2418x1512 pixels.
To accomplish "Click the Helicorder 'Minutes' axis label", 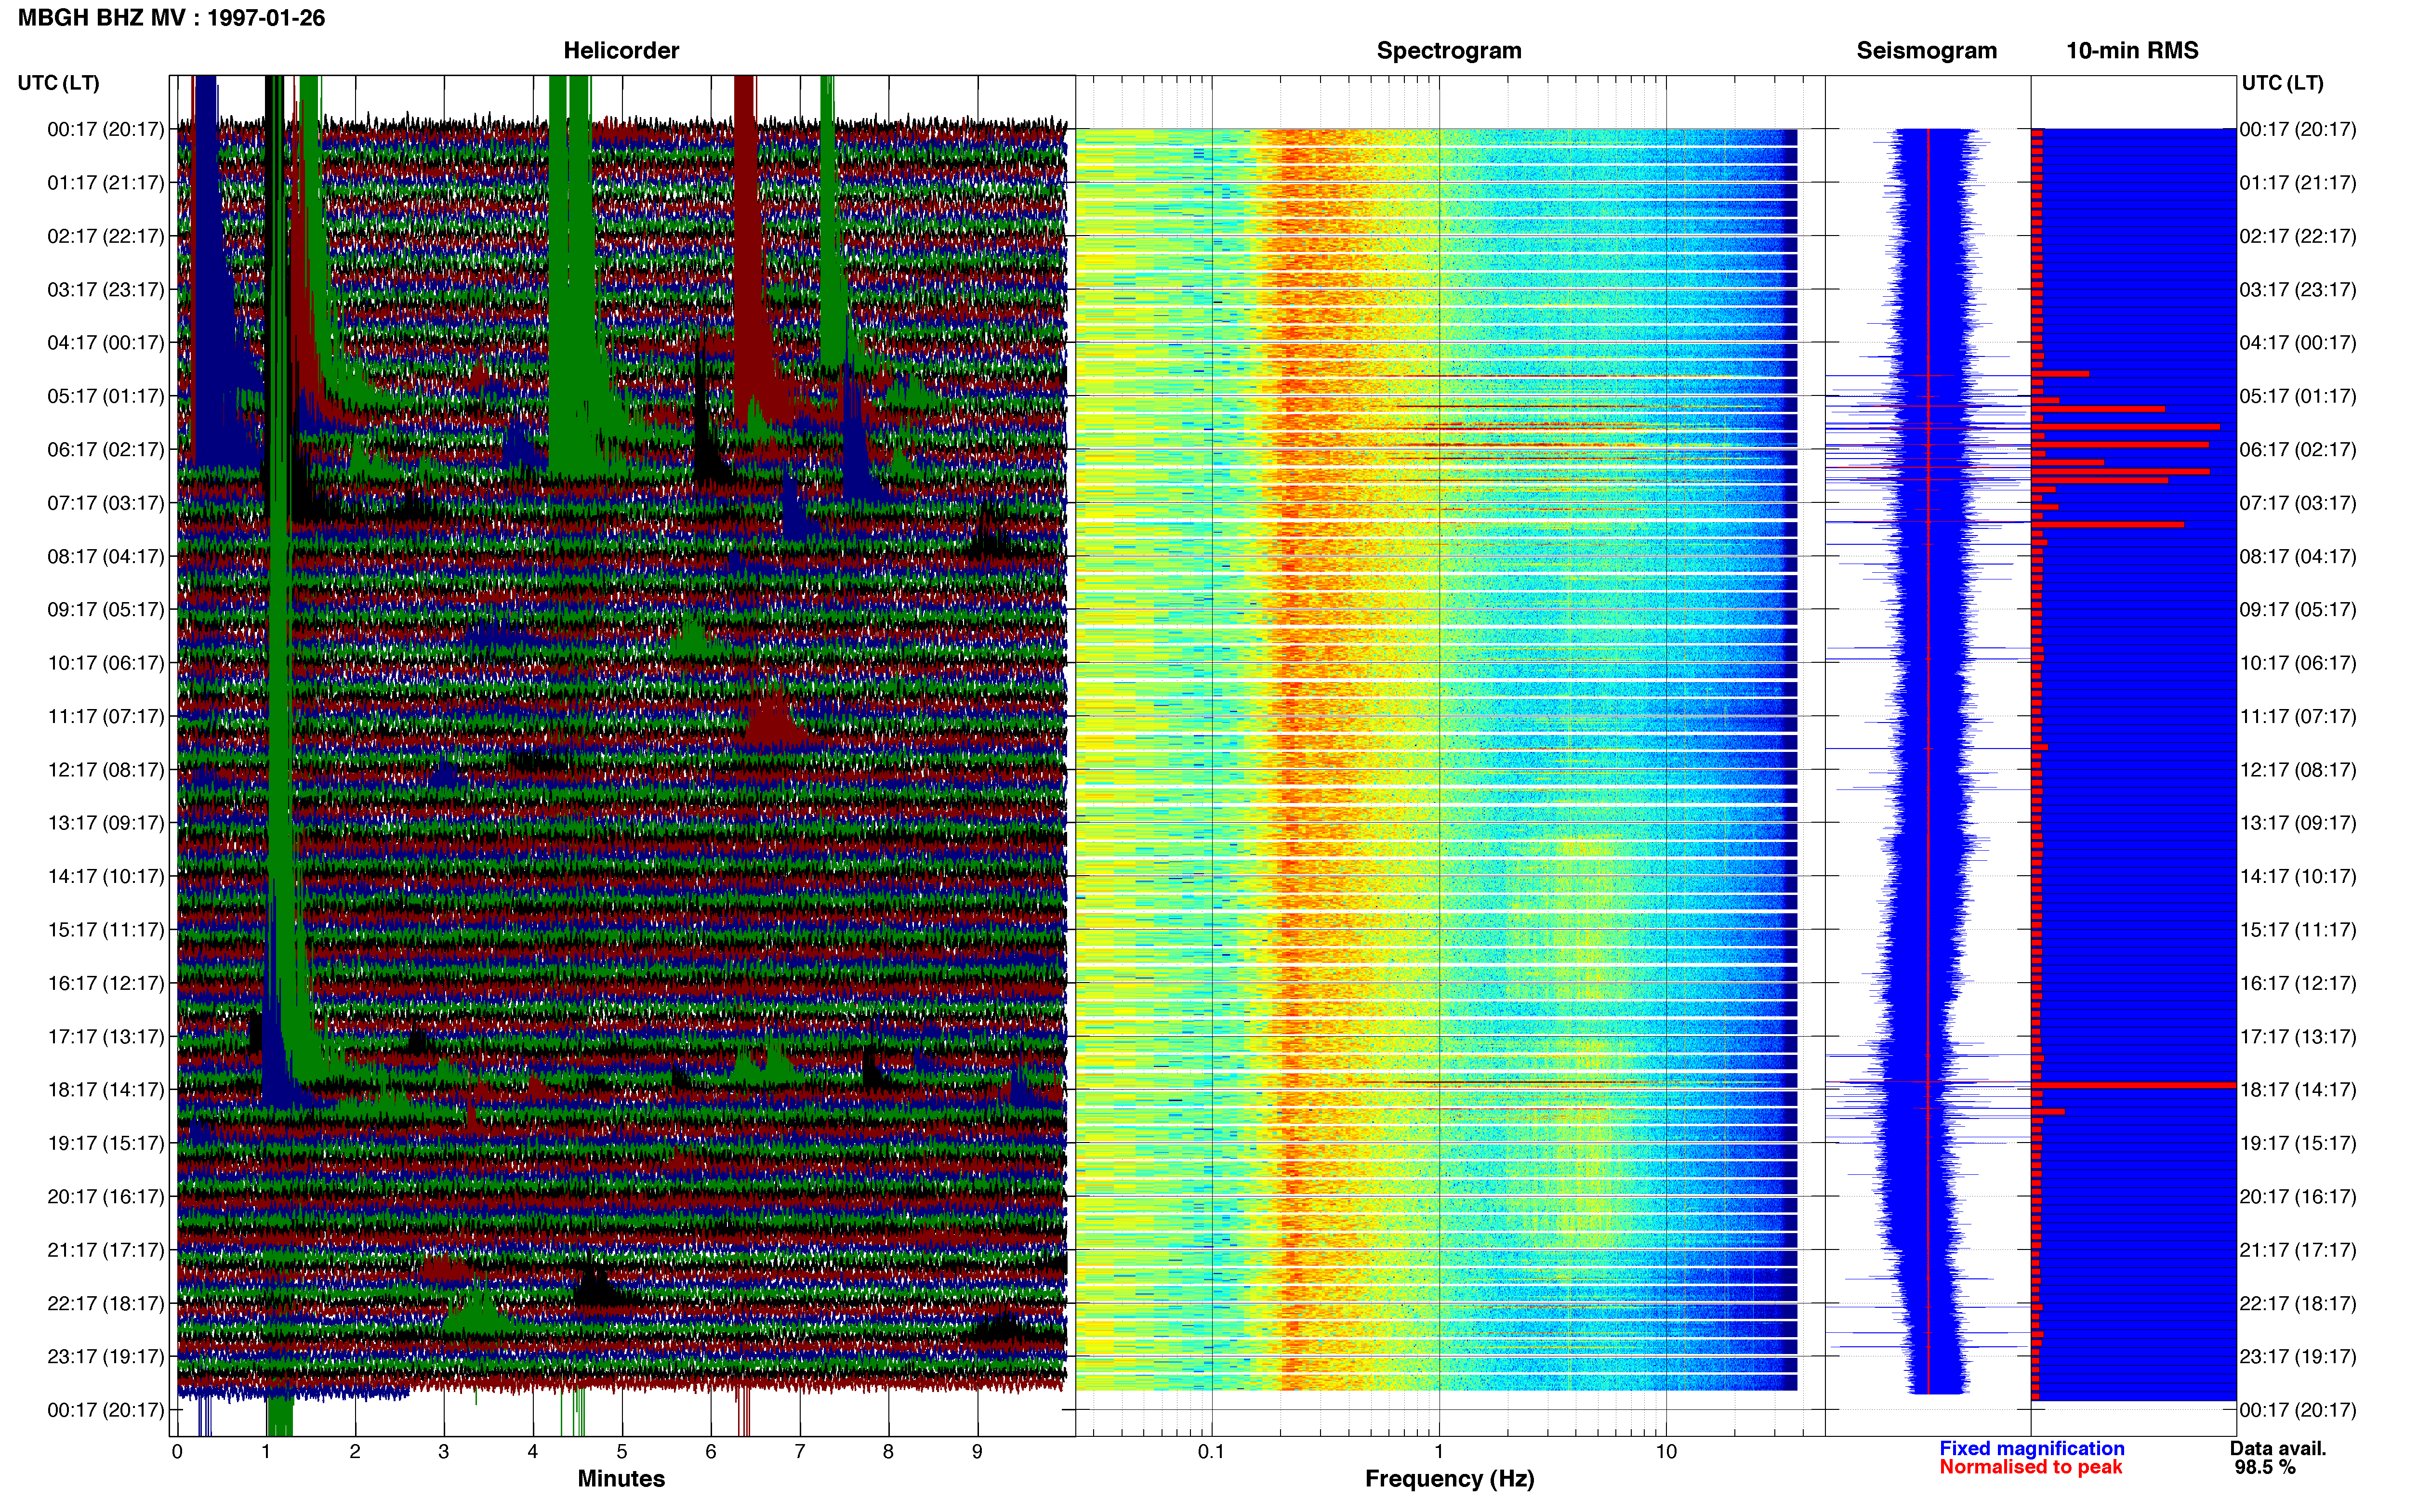I will (621, 1479).
